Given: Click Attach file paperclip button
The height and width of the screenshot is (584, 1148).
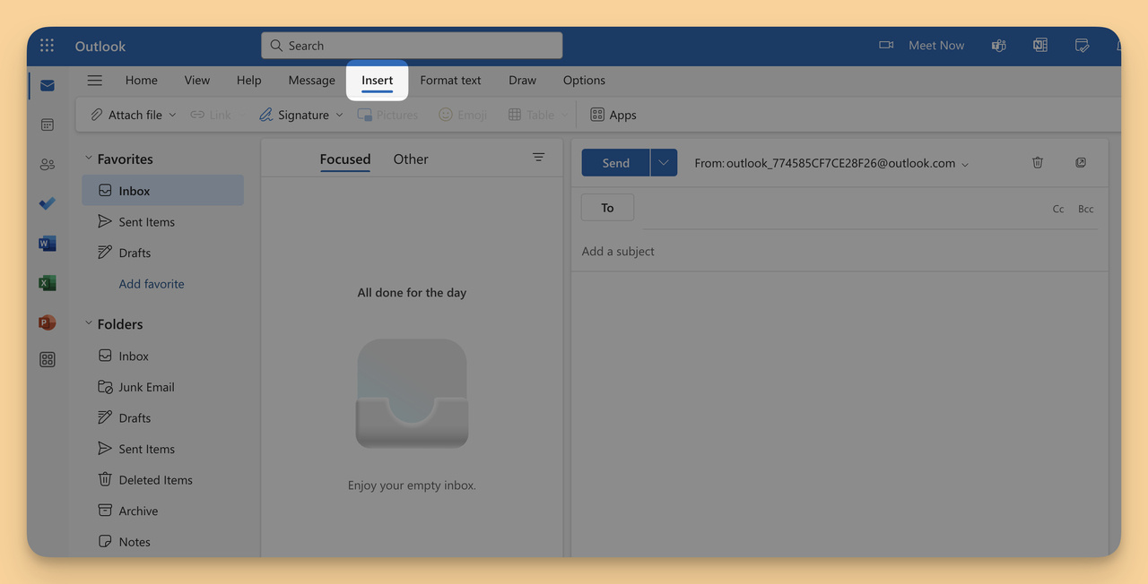Looking at the screenshot, I should click(126, 115).
